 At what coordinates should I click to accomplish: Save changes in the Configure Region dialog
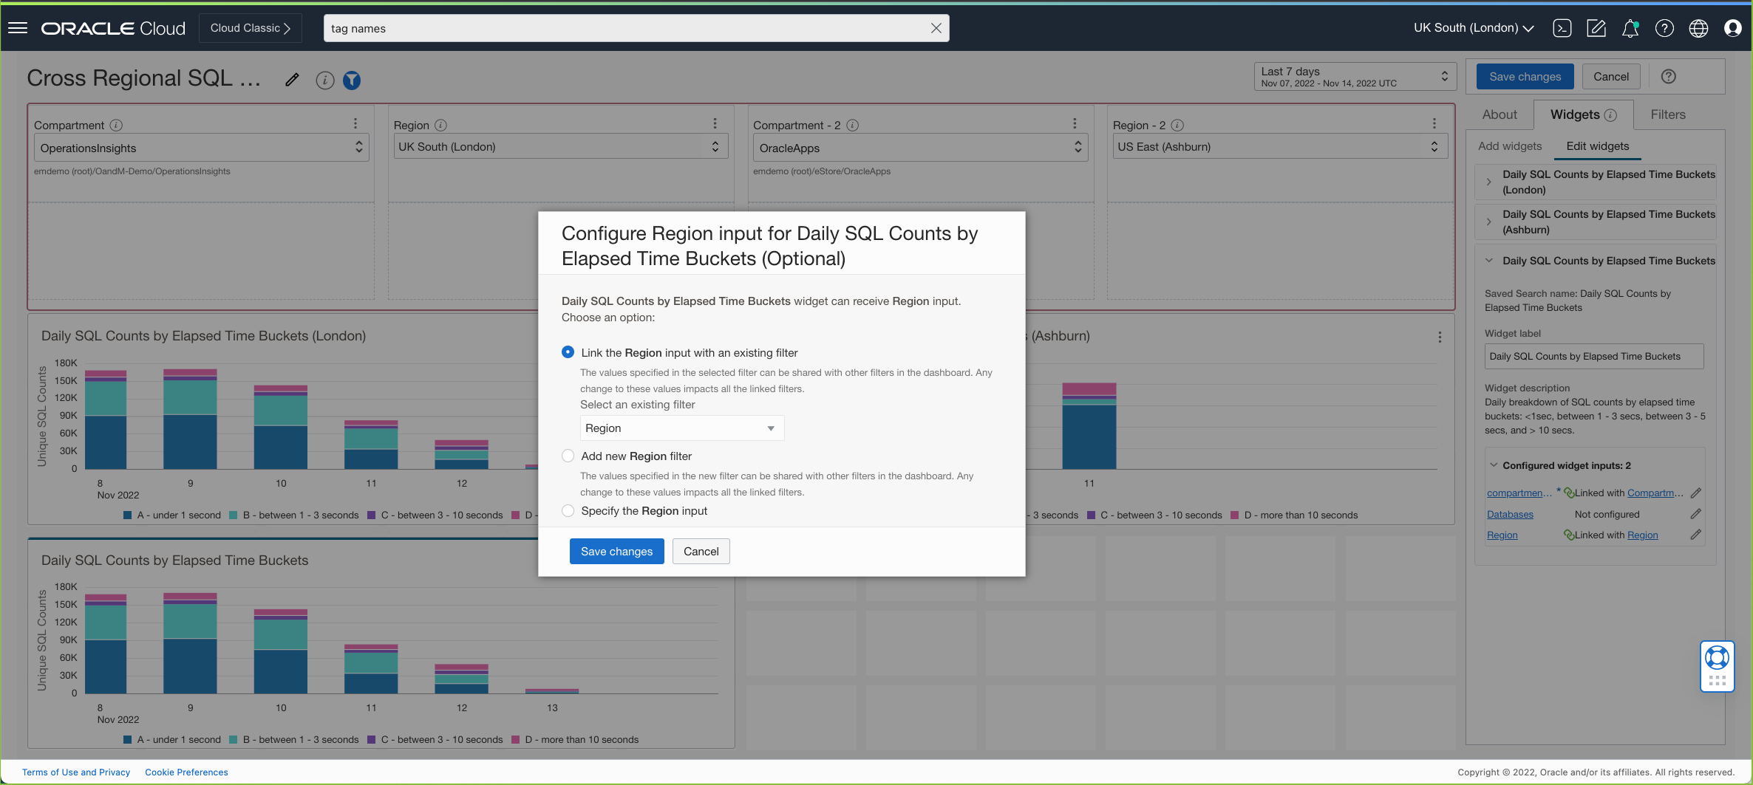pyautogui.click(x=616, y=551)
